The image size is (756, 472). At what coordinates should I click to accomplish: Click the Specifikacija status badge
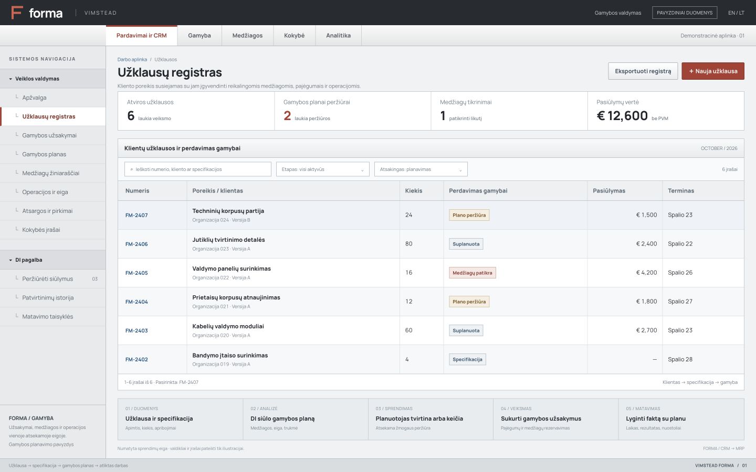coord(467,359)
